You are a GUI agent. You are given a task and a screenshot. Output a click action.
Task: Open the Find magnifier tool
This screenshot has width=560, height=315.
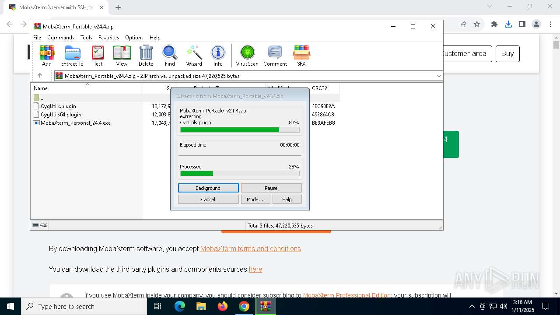coord(170,56)
